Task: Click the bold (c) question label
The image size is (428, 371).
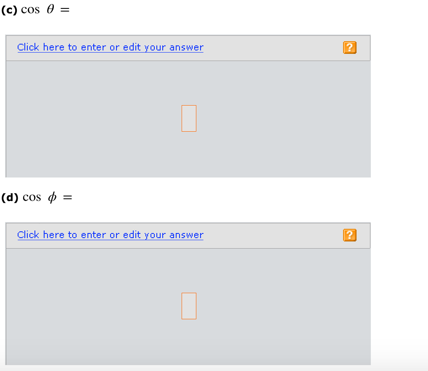Action: click(x=9, y=10)
